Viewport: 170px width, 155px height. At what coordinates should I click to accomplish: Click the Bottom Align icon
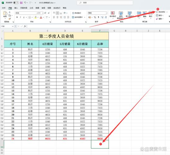click(x=61, y=13)
